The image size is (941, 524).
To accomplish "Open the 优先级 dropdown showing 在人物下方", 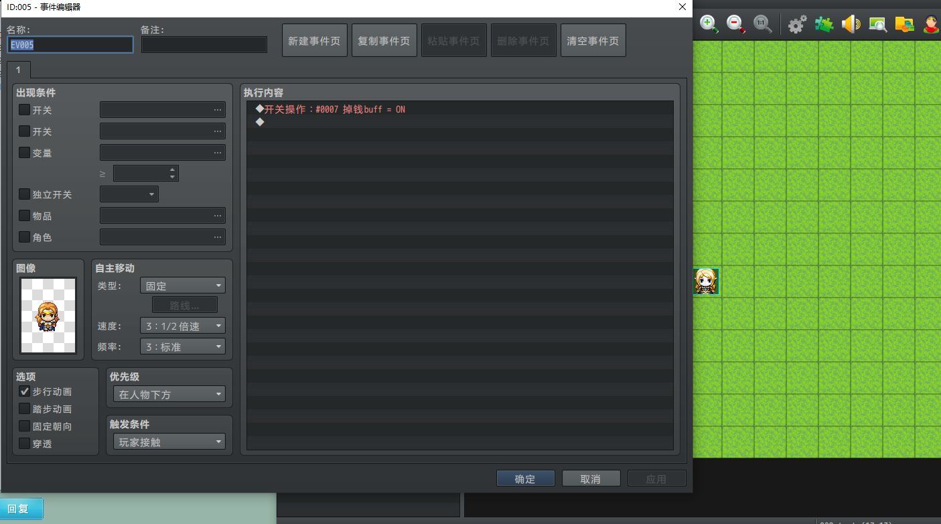I will pyautogui.click(x=169, y=394).
